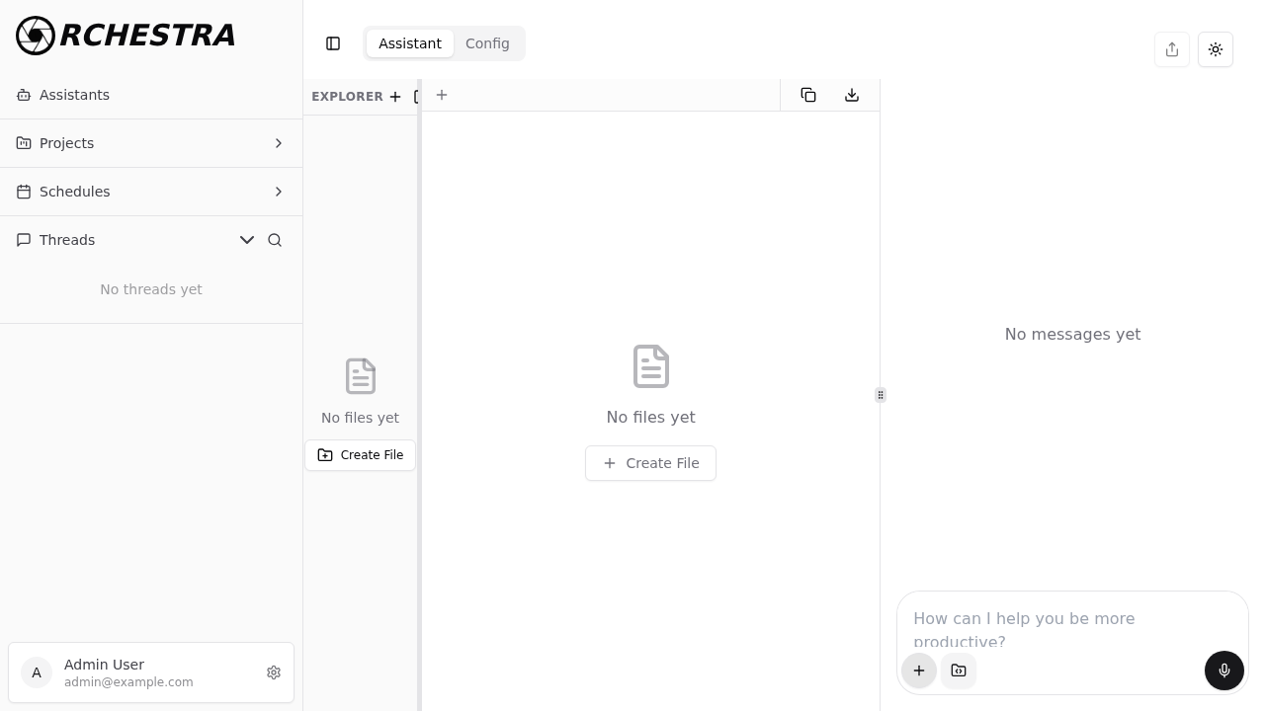Open the Assistants section

coord(151,95)
